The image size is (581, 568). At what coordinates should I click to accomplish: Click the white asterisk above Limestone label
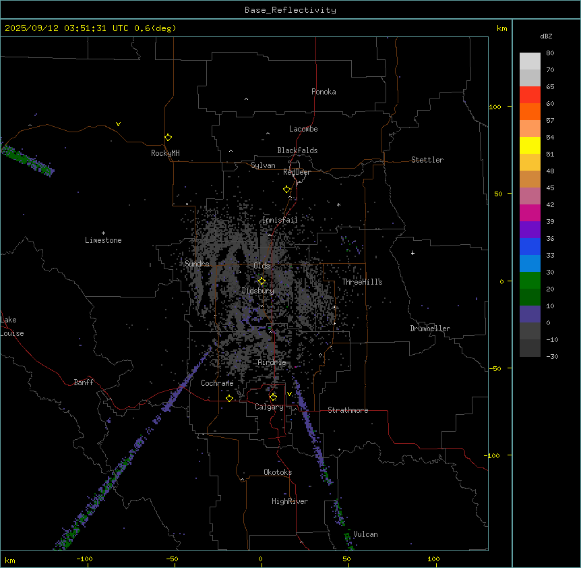(x=103, y=233)
